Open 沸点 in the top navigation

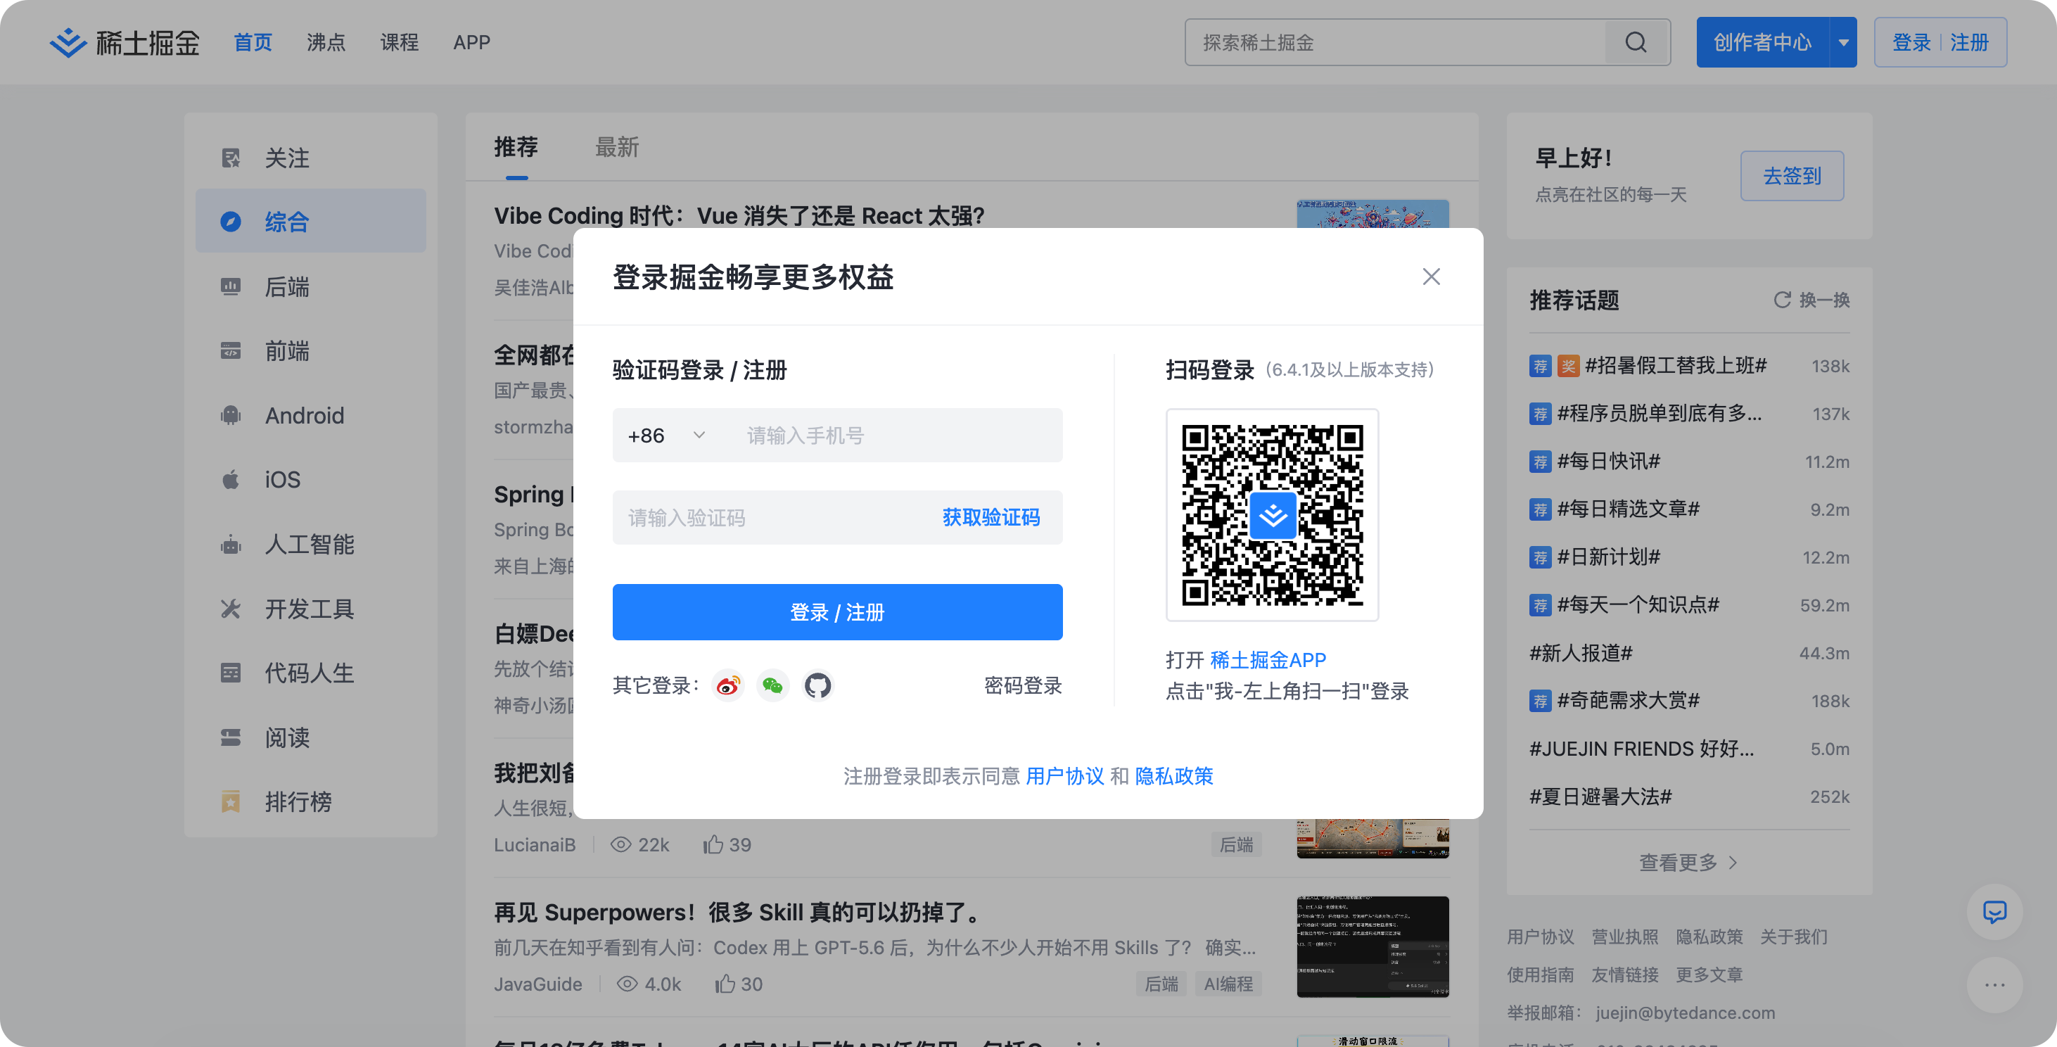point(326,42)
